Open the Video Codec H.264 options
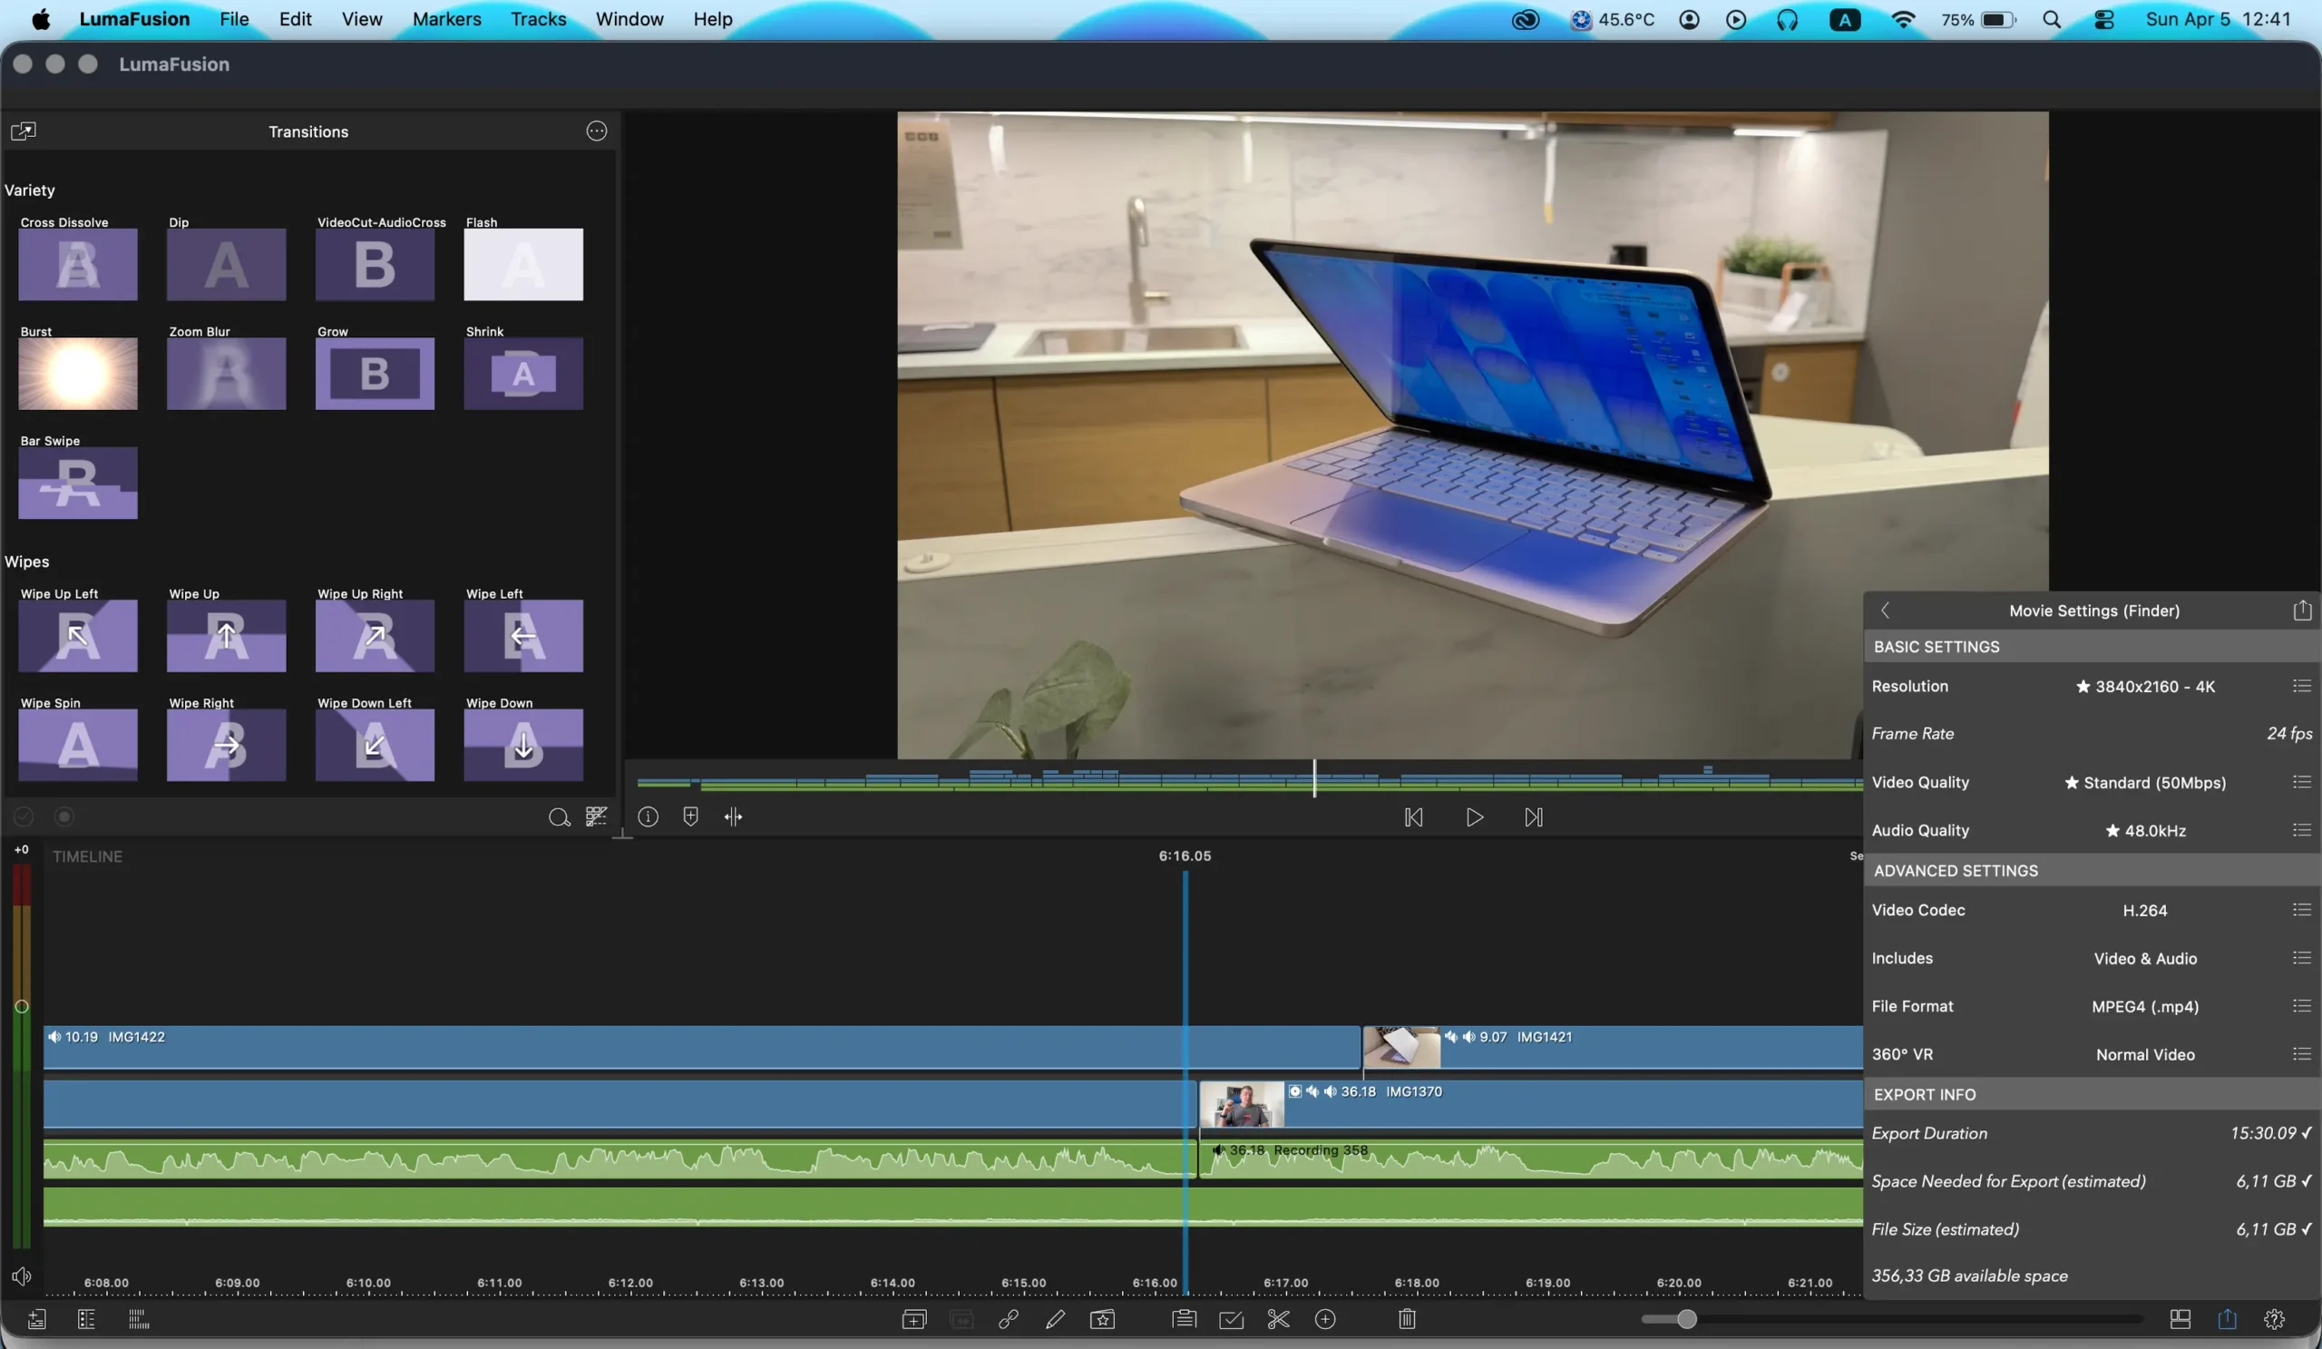The width and height of the screenshot is (2322, 1349). [x=2301, y=910]
